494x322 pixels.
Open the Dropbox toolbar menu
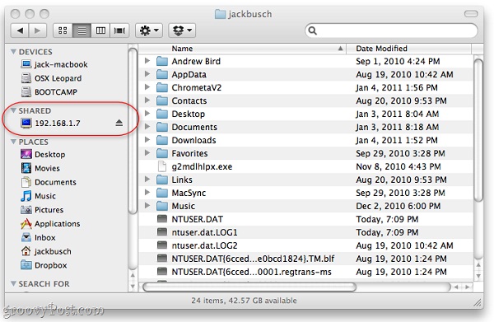pyautogui.click(x=182, y=30)
